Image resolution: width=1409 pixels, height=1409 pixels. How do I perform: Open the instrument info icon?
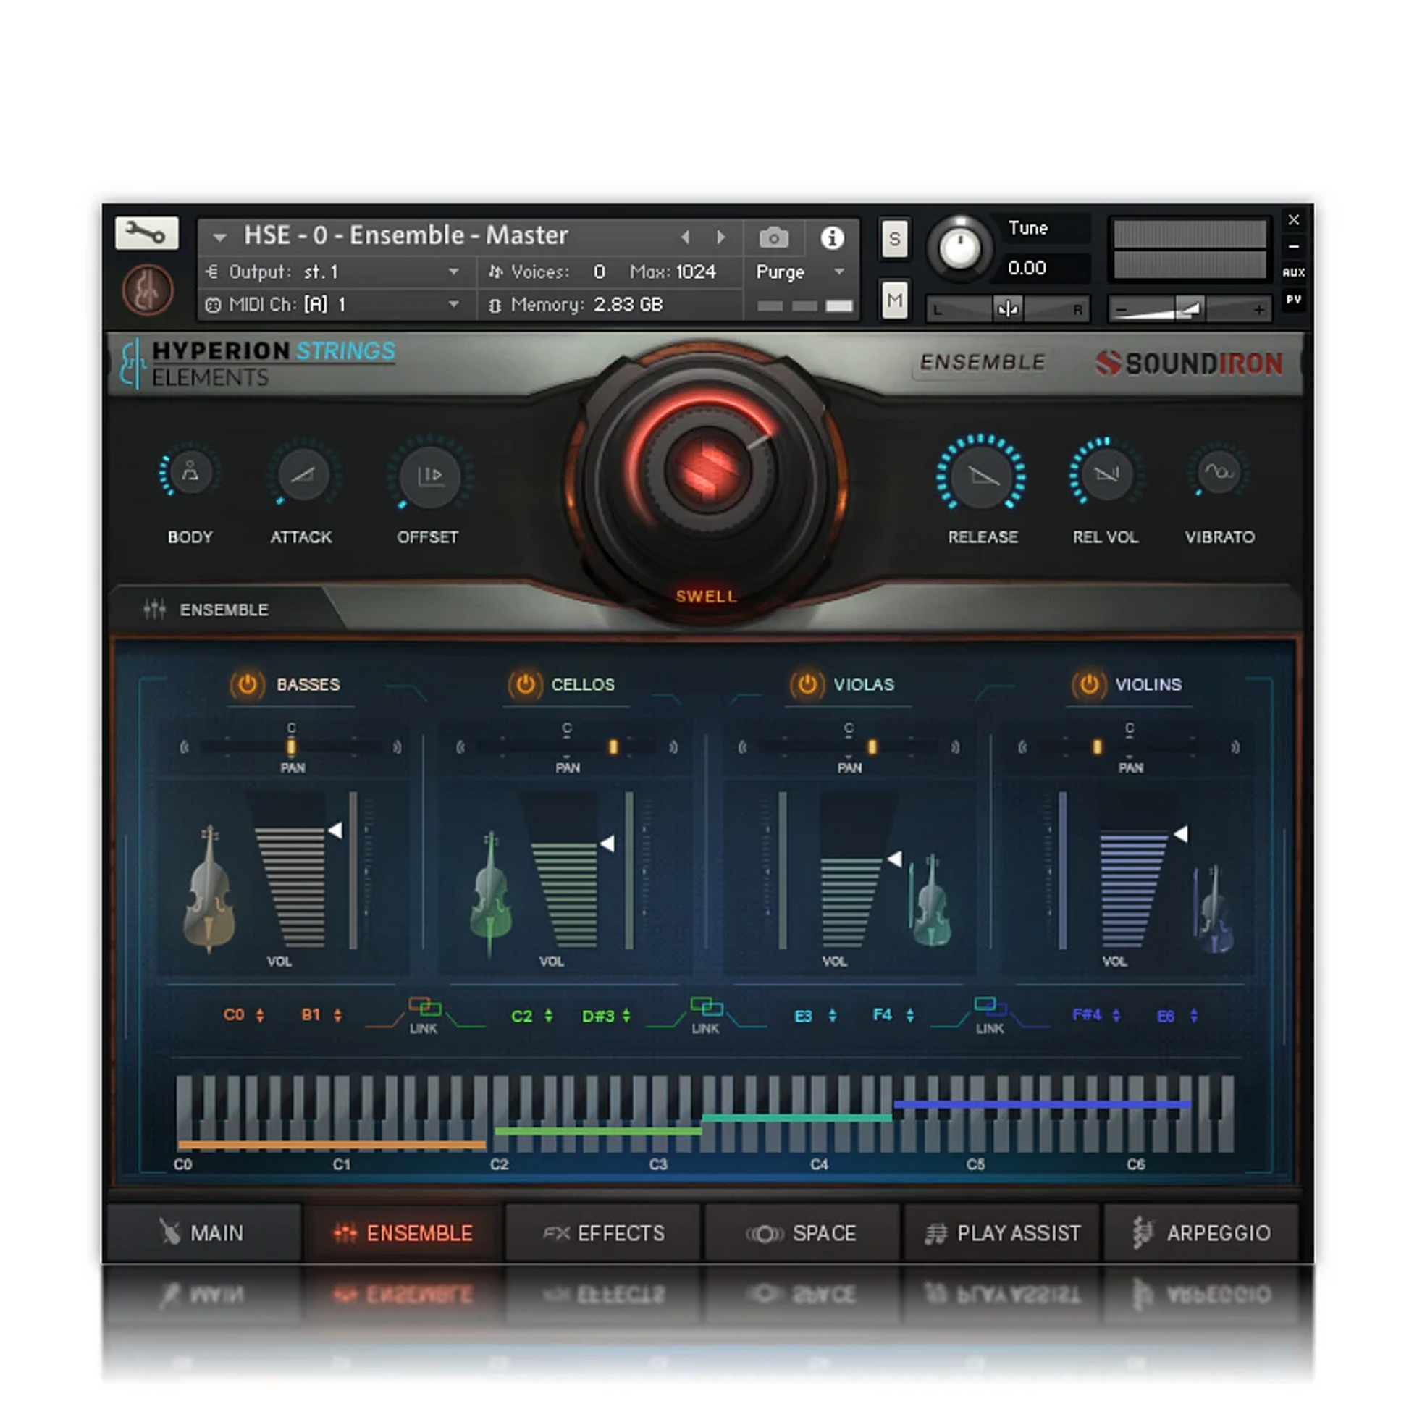coord(832,237)
